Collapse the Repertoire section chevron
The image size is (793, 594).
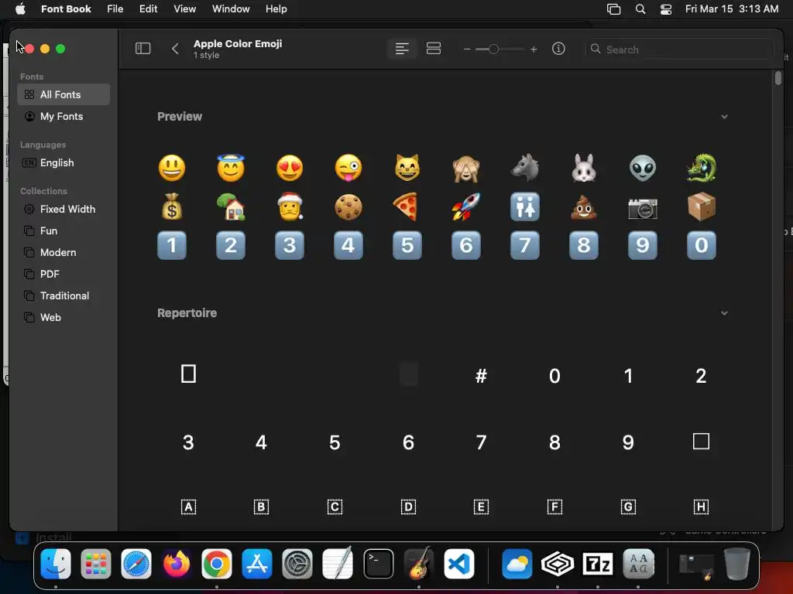click(724, 313)
